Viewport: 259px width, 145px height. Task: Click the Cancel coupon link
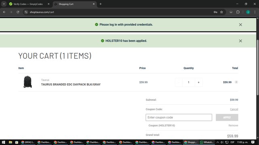click(x=234, y=109)
